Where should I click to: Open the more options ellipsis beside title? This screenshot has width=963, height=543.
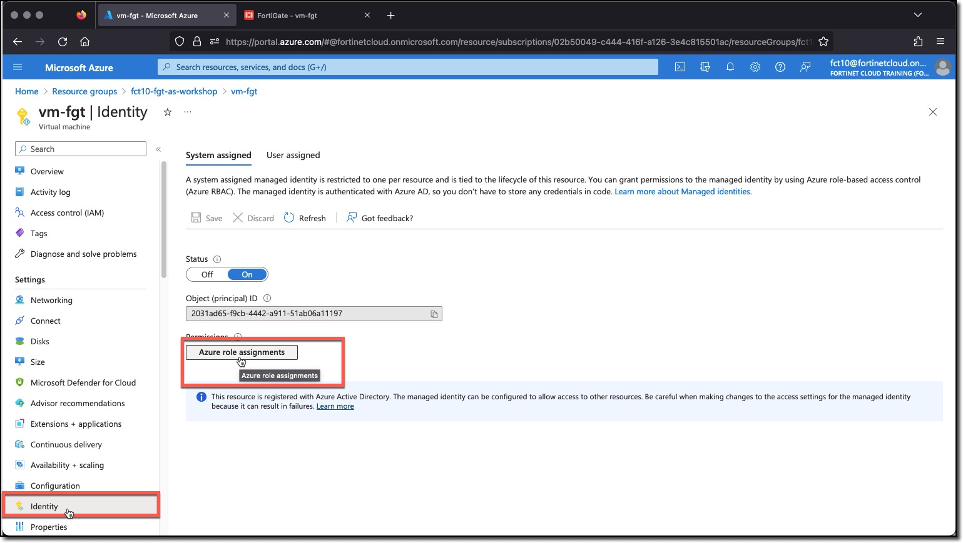(x=188, y=112)
